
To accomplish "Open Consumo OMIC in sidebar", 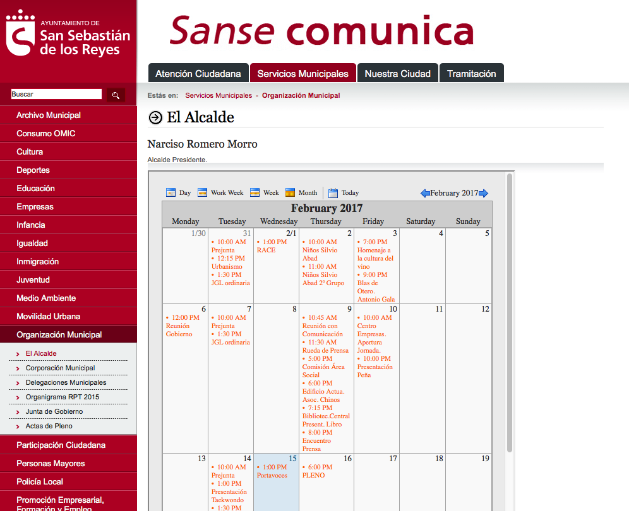I will [x=68, y=134].
